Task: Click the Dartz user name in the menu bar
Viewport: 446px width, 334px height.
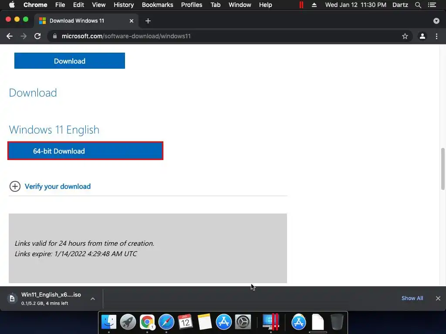Action: (x=400, y=5)
